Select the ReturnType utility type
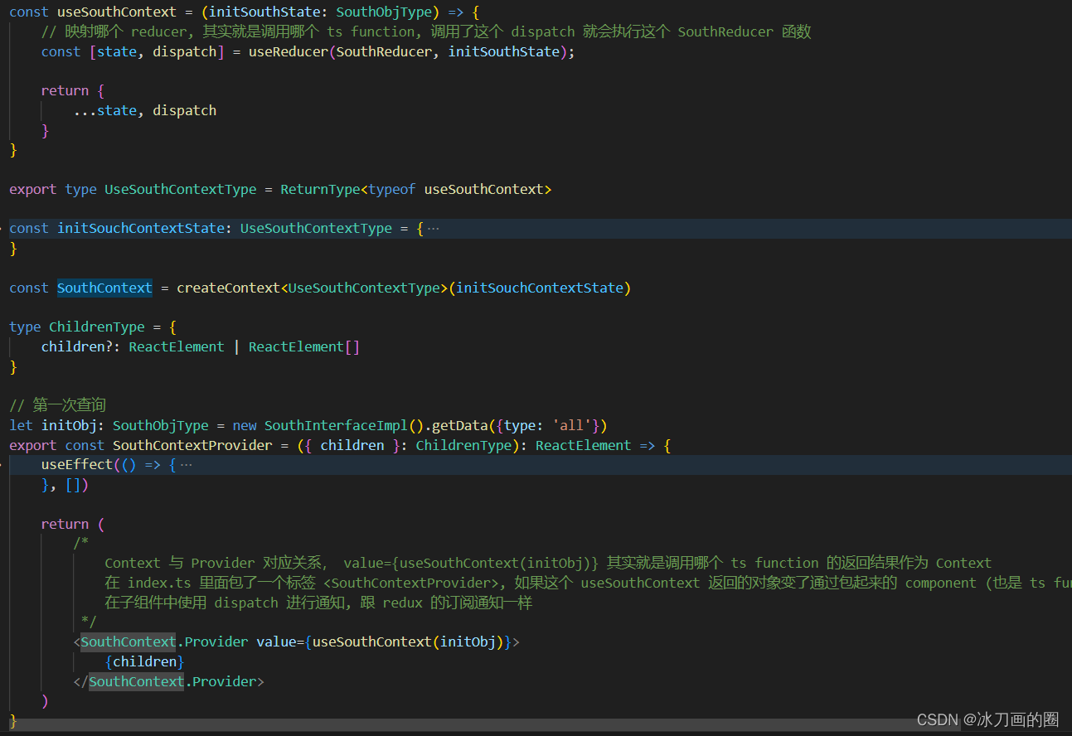Viewport: 1072px width, 736px height. 320,189
